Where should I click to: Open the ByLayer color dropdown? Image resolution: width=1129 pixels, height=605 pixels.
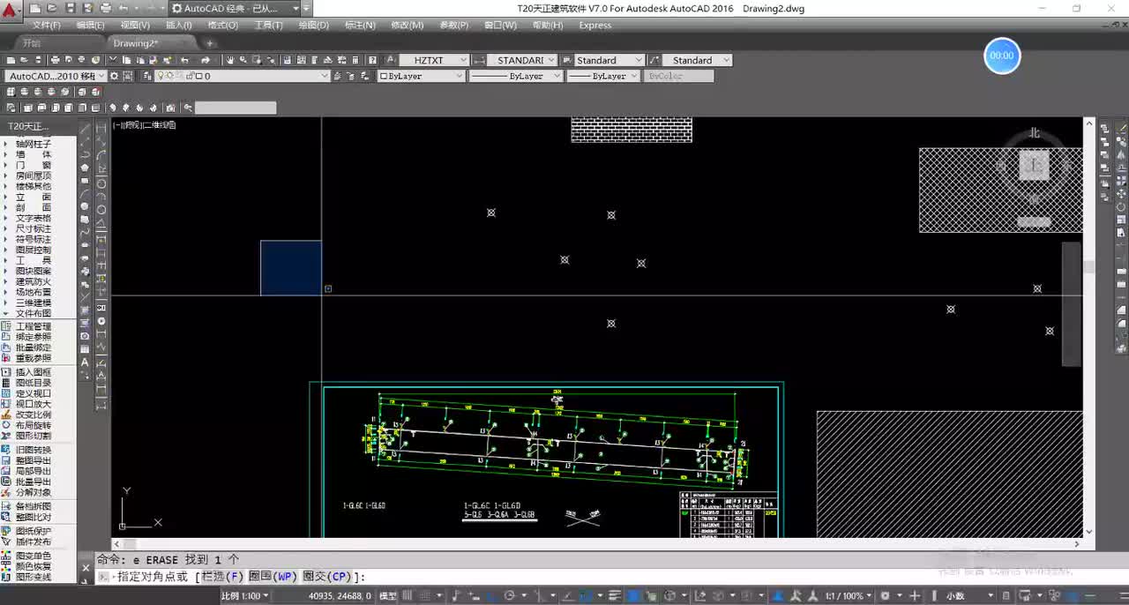(422, 76)
